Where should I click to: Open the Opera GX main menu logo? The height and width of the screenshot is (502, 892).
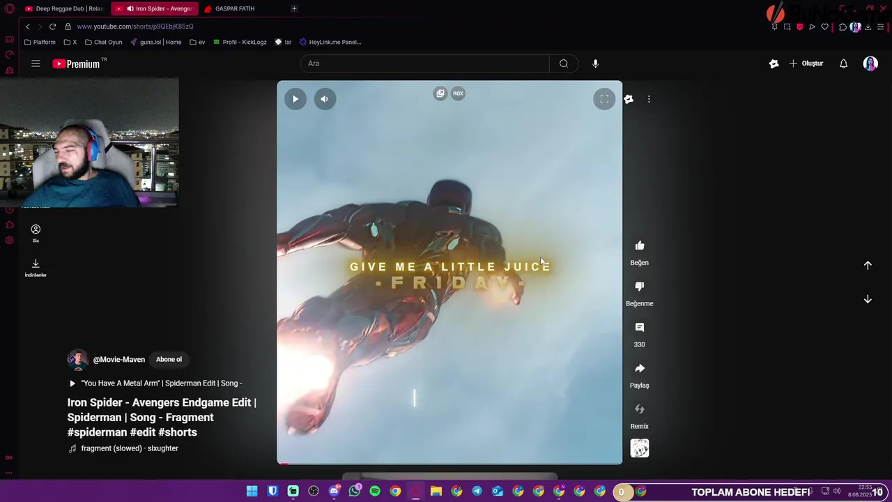[9, 8]
